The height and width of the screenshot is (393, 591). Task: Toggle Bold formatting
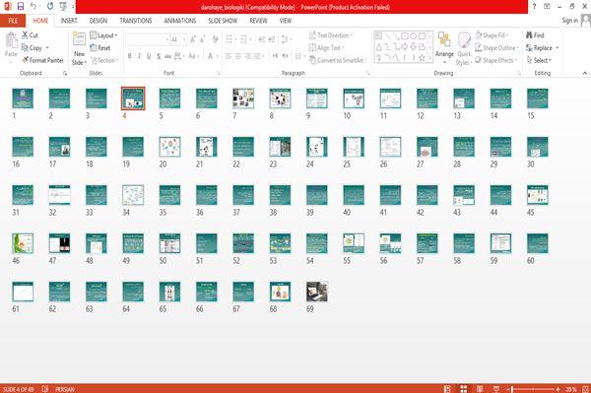[130, 56]
